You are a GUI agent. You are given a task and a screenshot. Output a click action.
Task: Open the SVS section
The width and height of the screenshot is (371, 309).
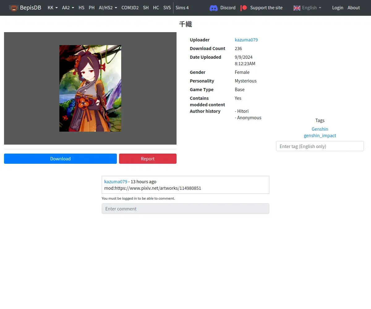pyautogui.click(x=167, y=8)
